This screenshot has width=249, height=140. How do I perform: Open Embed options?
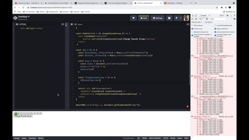tap(173, 138)
